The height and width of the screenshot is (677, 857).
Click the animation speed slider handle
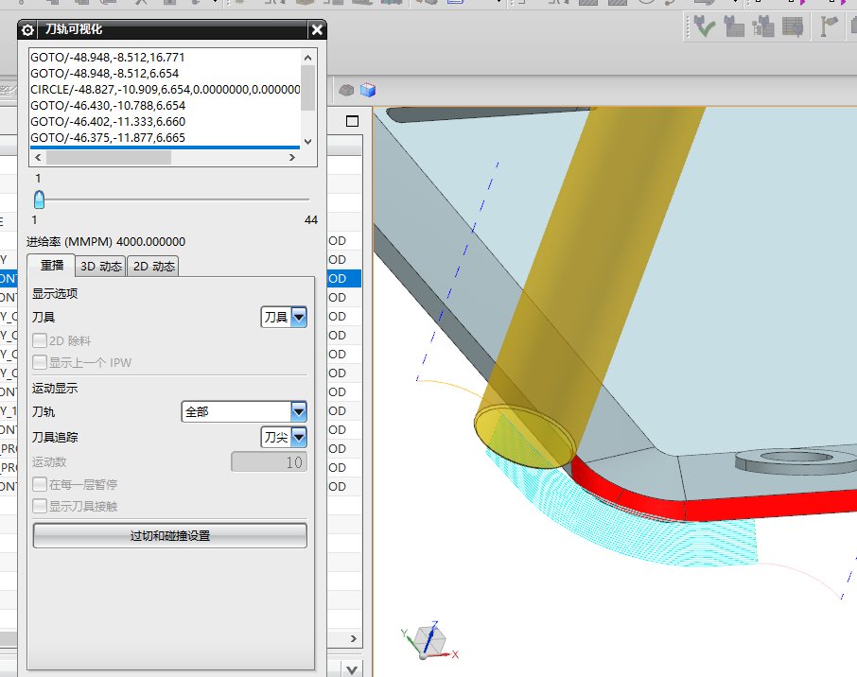tap(40, 200)
